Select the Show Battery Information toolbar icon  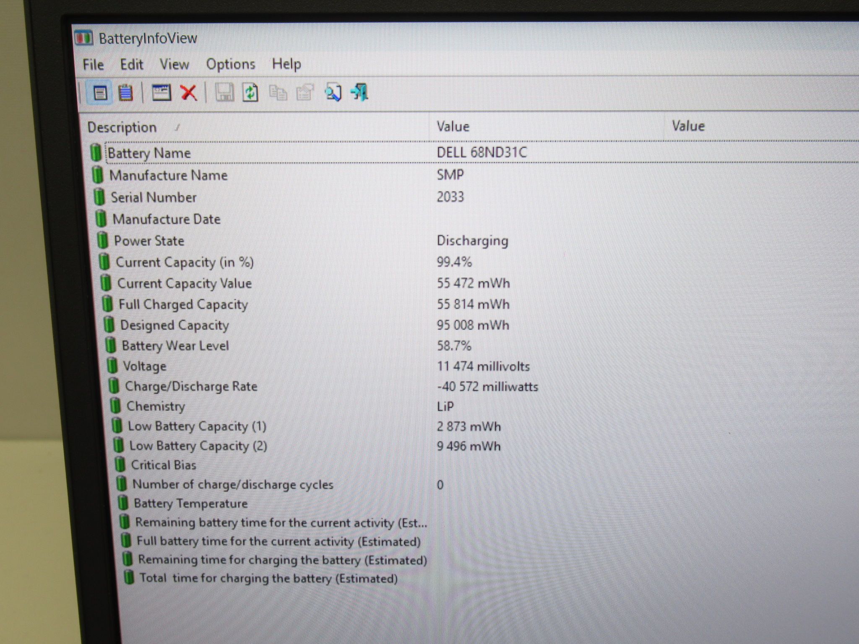[x=100, y=93]
